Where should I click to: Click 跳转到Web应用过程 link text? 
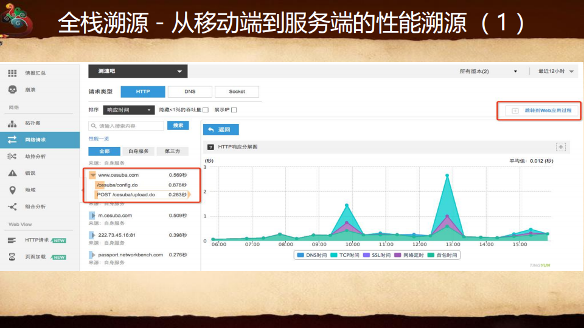coord(548,111)
